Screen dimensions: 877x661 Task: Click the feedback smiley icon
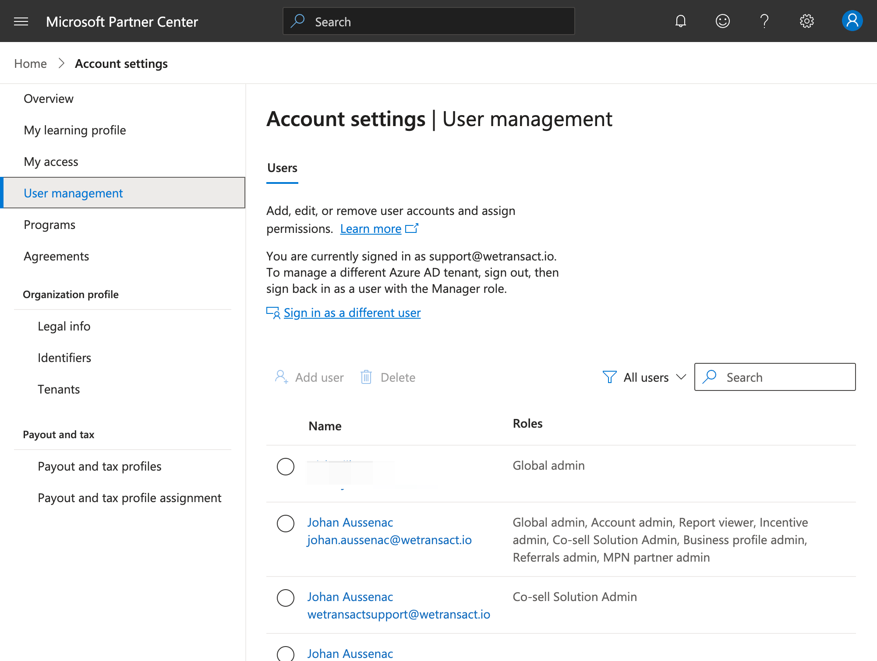tap(722, 21)
